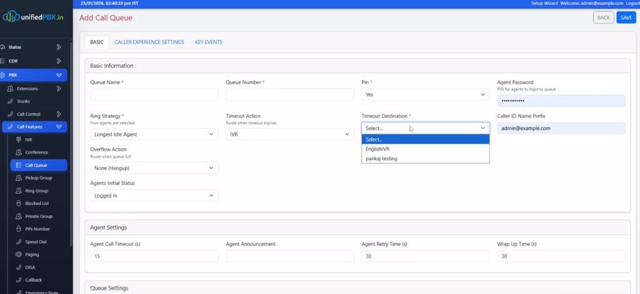Click the Agent Call Timeout field
Screen dimensions: 640x294
click(154, 256)
